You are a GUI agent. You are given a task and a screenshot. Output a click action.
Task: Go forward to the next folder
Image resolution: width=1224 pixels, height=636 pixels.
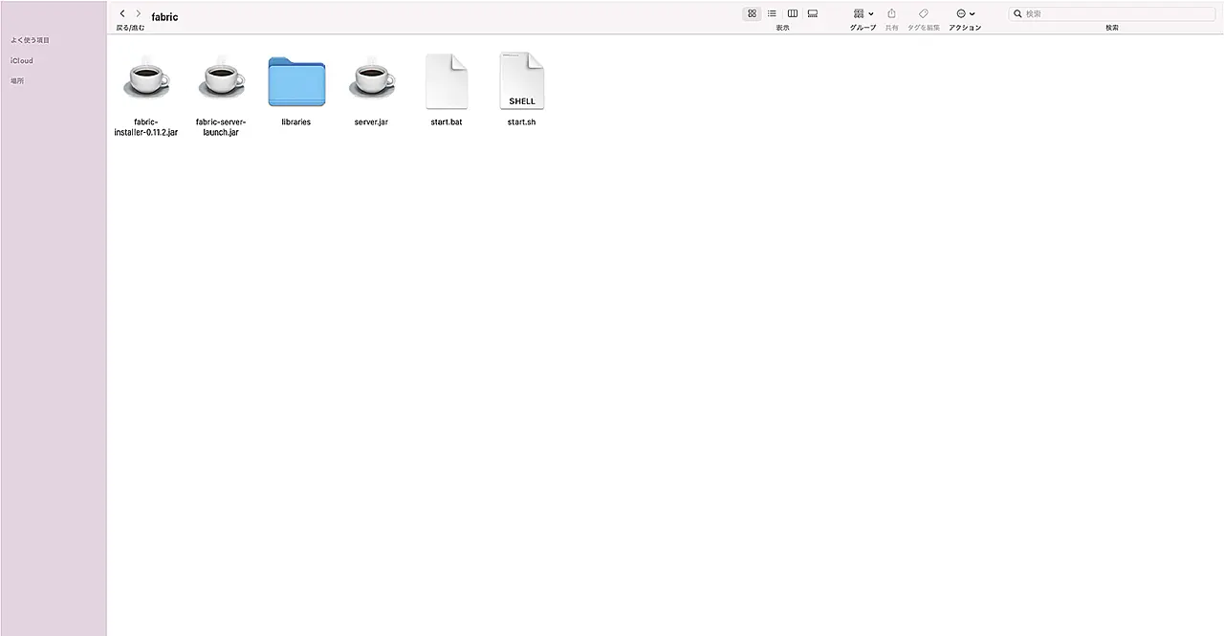[x=139, y=13]
